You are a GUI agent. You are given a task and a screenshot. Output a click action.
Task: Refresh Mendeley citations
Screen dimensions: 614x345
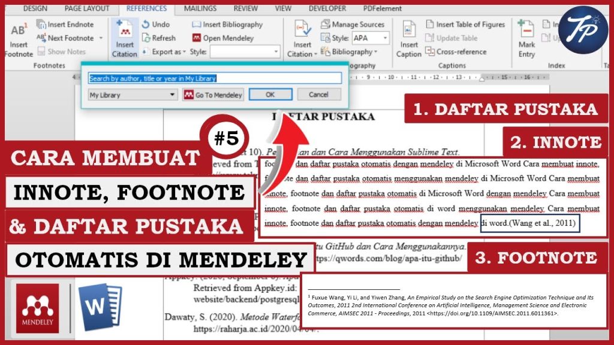click(x=158, y=38)
